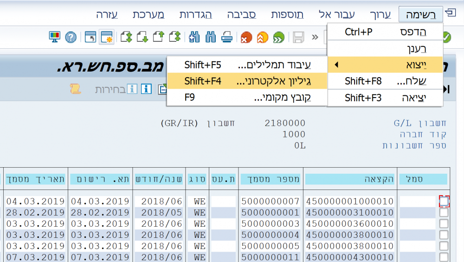Open the רשימה menu
The image size is (464, 262).
[x=420, y=14]
